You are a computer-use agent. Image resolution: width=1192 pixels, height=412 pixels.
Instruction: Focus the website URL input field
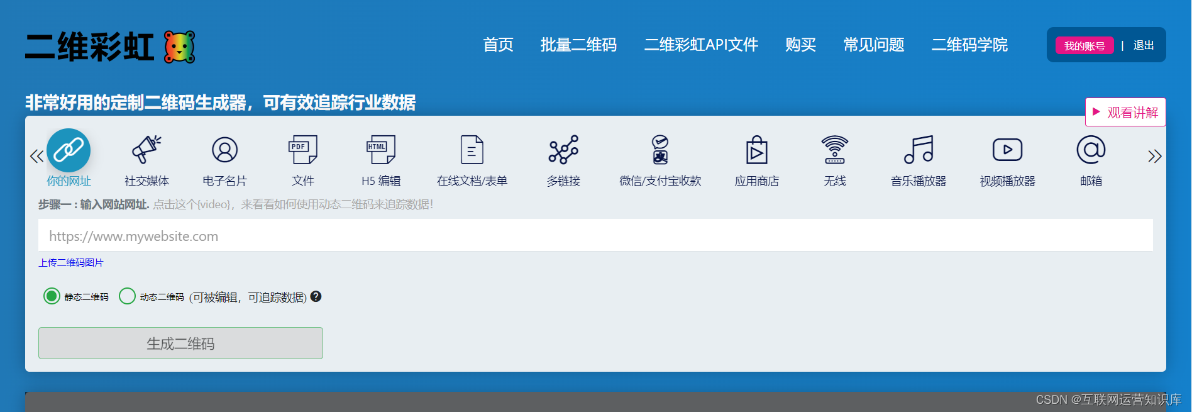[x=595, y=235]
